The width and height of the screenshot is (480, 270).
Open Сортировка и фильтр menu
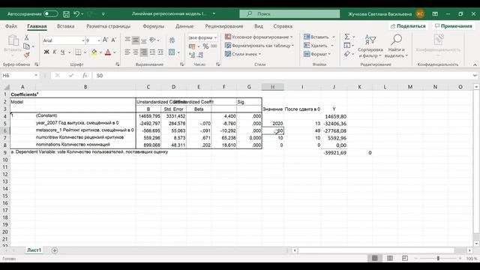point(370,46)
